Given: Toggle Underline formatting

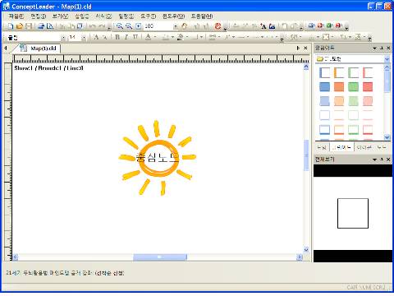Looking at the screenshot, I should coord(135,37).
